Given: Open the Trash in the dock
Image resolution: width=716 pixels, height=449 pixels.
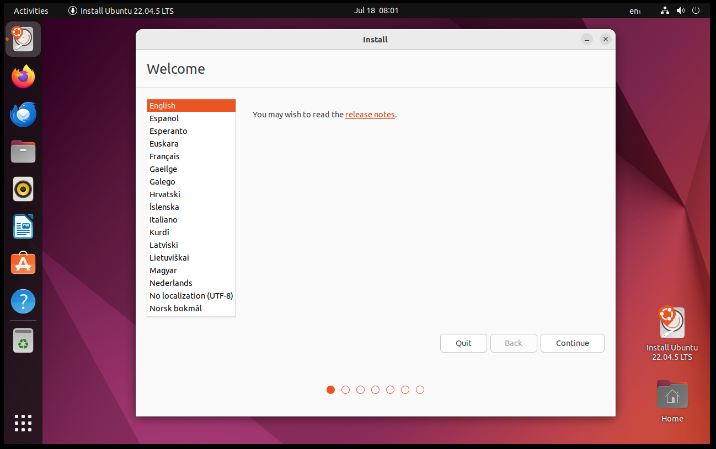Looking at the screenshot, I should click(x=23, y=340).
